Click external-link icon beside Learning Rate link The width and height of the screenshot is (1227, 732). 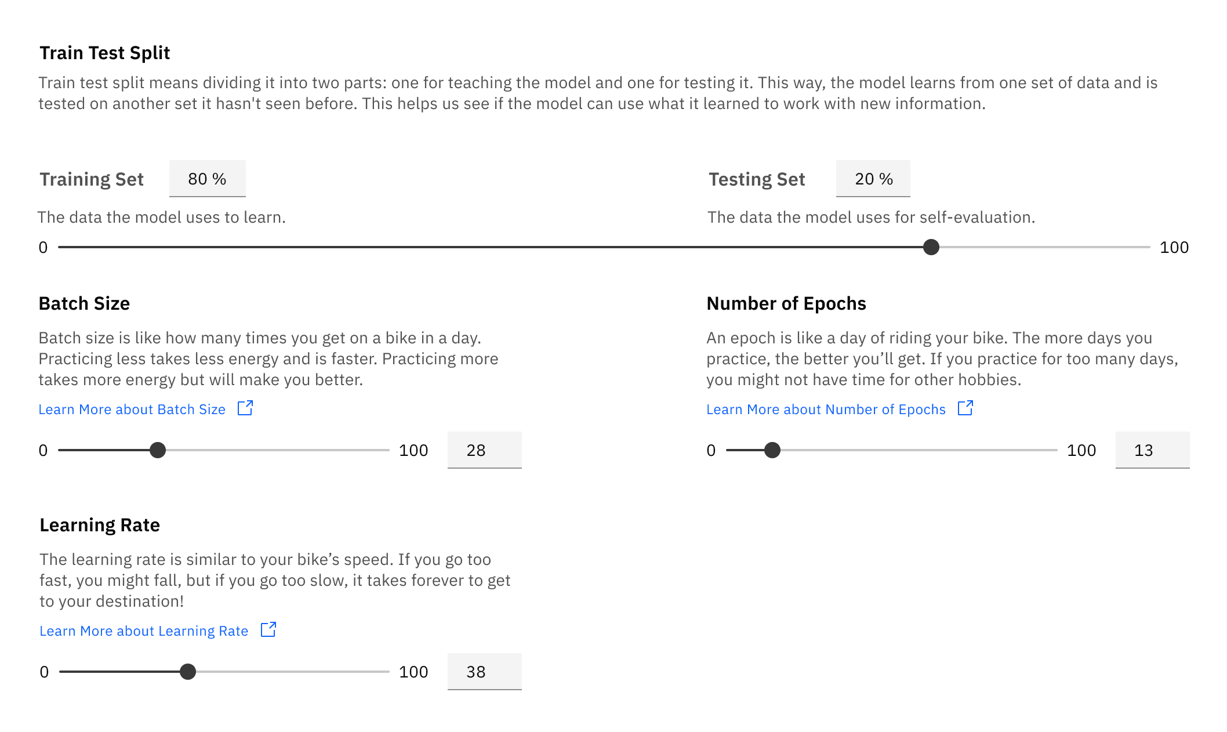click(x=268, y=630)
